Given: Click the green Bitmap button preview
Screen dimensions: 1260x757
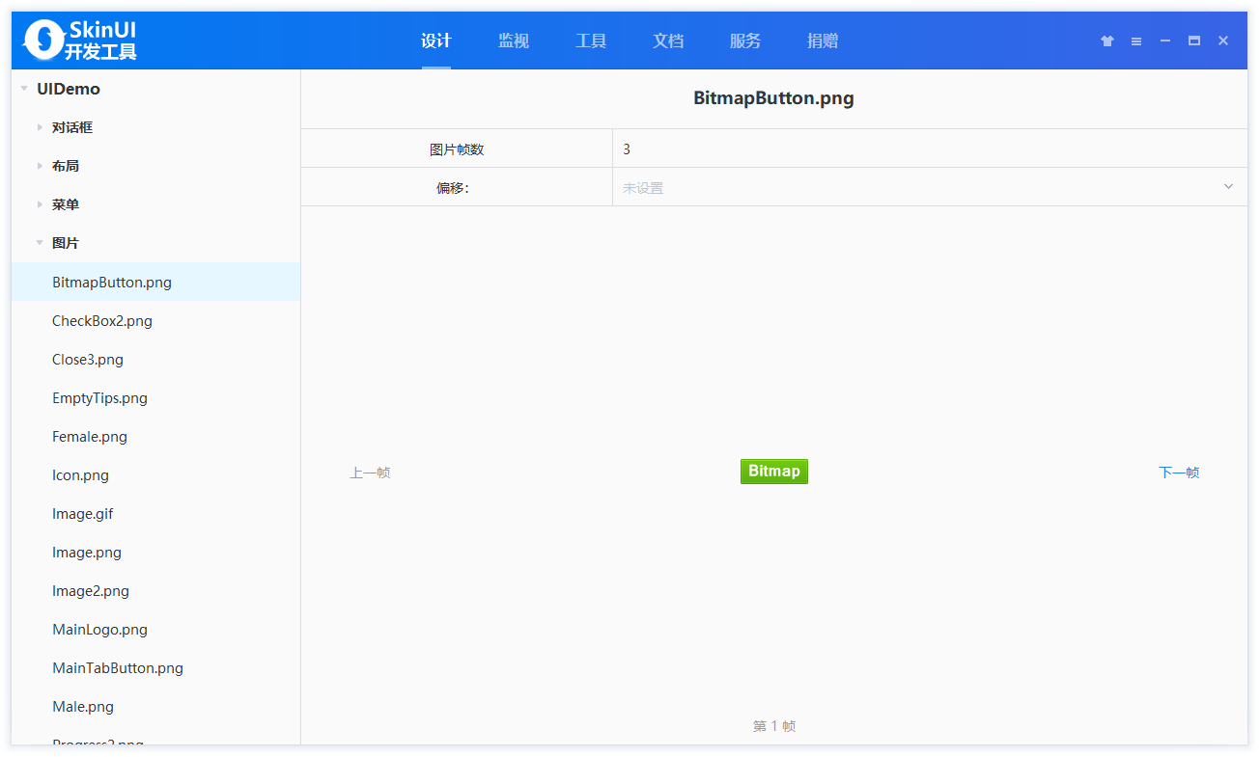Looking at the screenshot, I should pyautogui.click(x=774, y=472).
